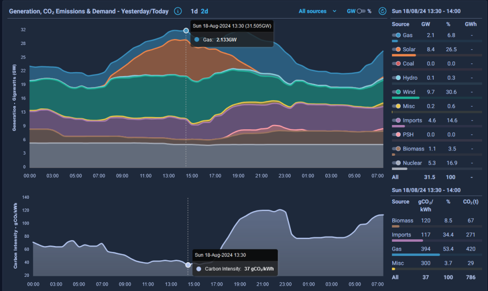Click the GWh column header
Viewport: 488px width, 291px height.
pos(470,24)
